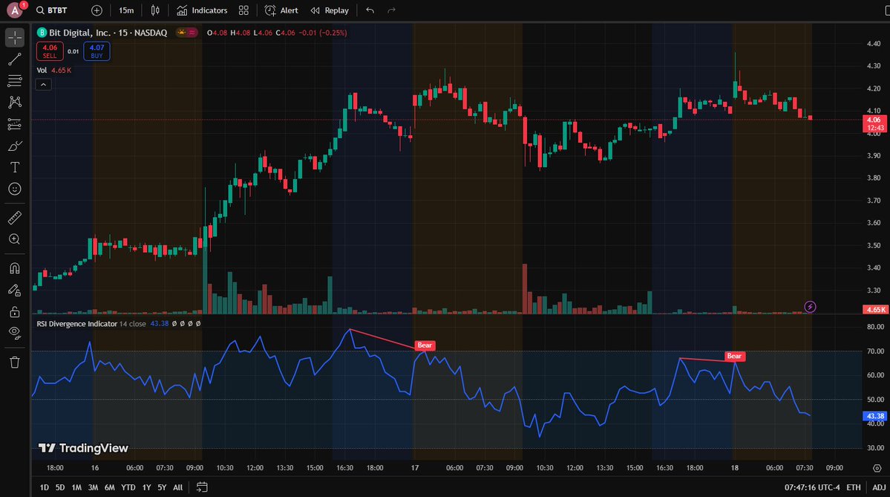
Task: Open the Indicators dialog
Action: tap(202, 10)
